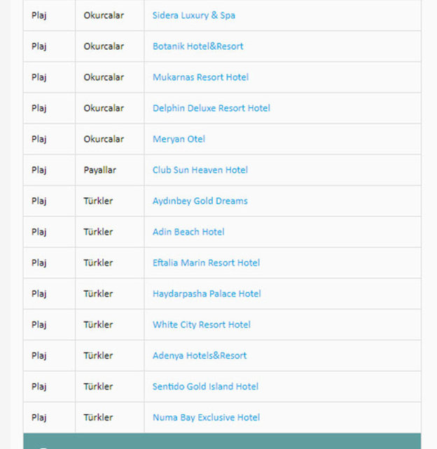Image resolution: width=437 pixels, height=449 pixels.
Task: Select the Adenya Hotels&Resort link
Action: (x=200, y=355)
